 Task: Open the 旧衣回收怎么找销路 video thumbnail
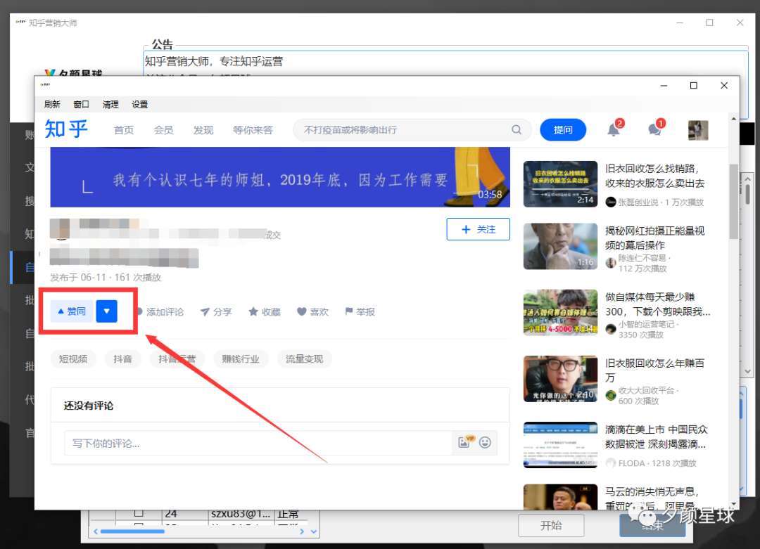pyautogui.click(x=560, y=184)
